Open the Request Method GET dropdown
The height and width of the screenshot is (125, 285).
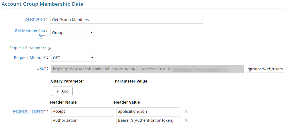[x=73, y=58]
